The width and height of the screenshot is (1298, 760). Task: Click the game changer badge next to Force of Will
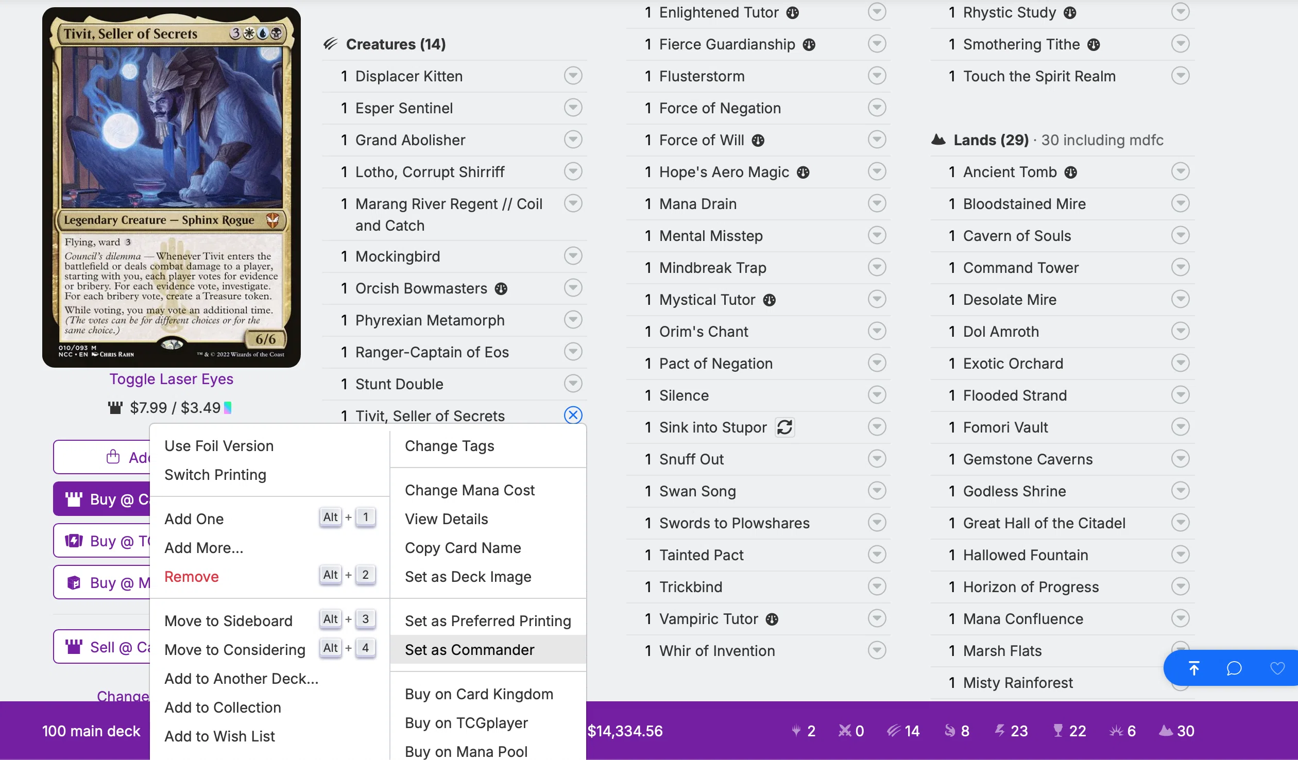758,140
